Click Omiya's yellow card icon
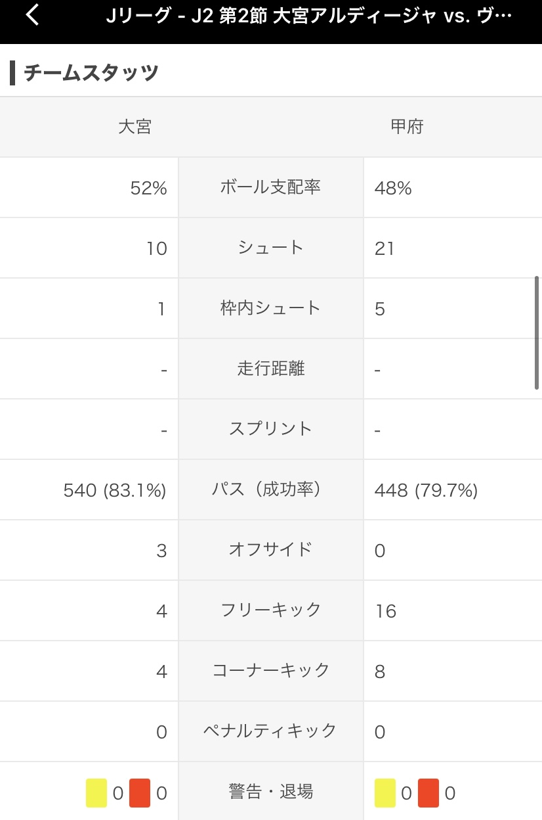Screen dimensions: 542x820 (96, 792)
